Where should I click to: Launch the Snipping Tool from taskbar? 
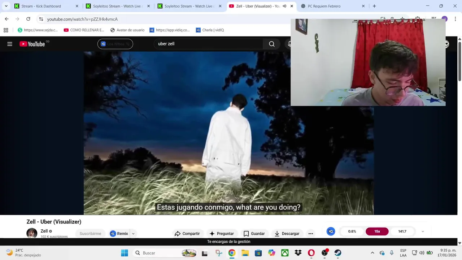[219, 253]
